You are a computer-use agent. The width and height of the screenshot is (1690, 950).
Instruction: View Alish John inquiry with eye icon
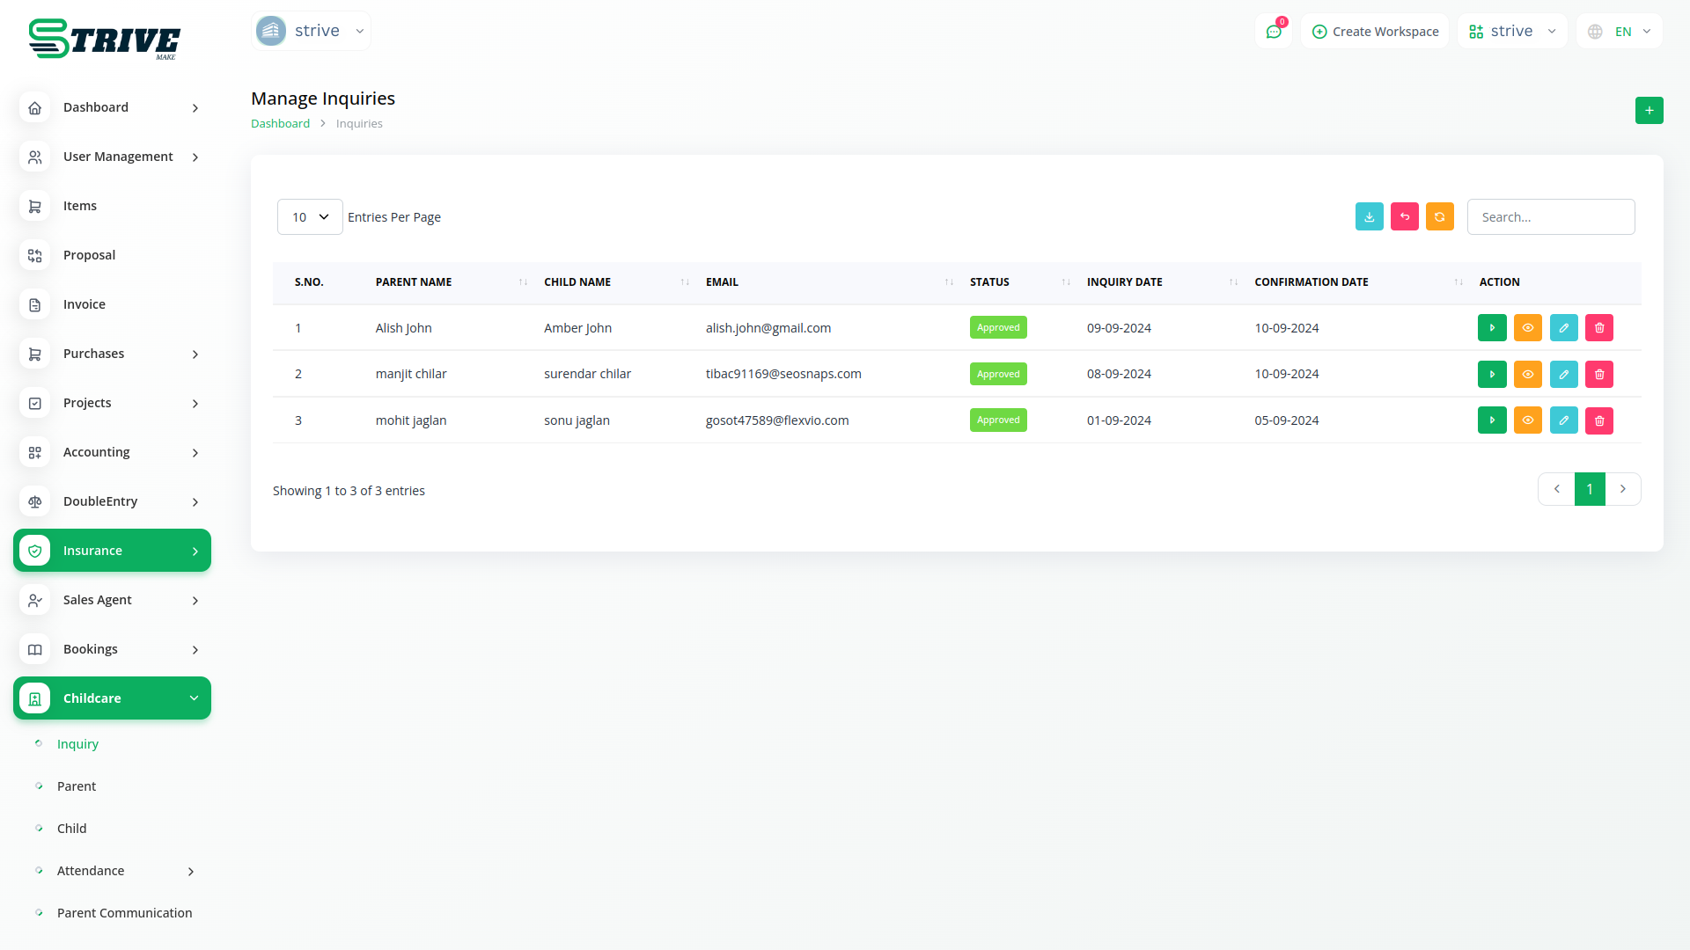click(1527, 328)
